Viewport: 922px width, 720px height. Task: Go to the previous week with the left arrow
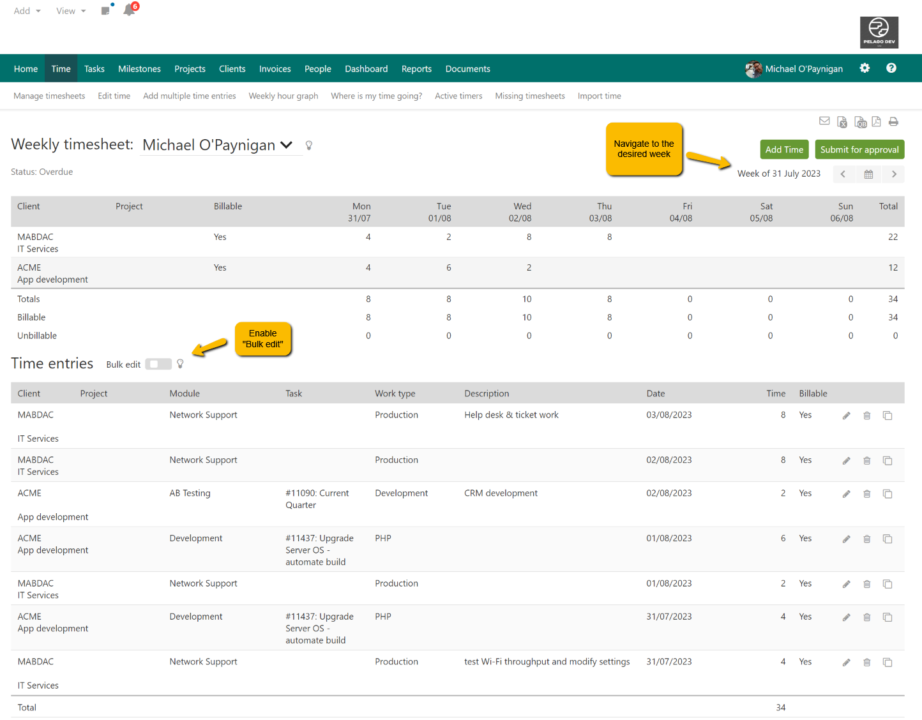(843, 174)
